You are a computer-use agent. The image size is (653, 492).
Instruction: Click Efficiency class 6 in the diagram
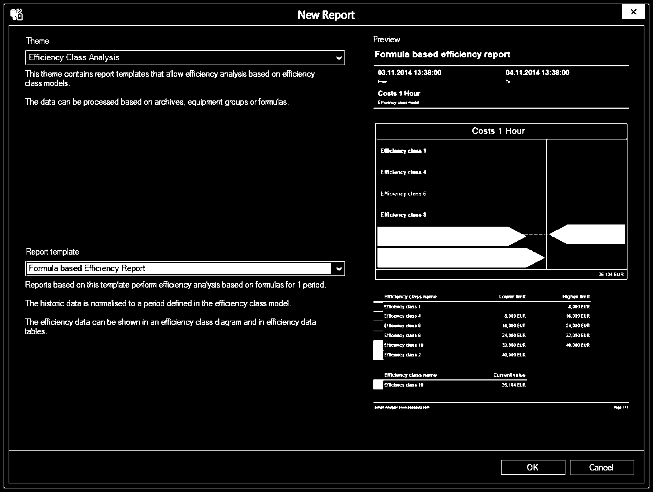[x=403, y=194]
